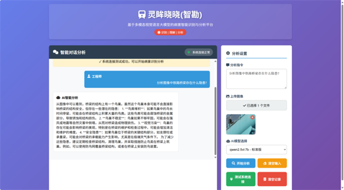Click the chat bubbles icon beside 智能对话分析
This screenshot has height=190, width=344.
(56, 52)
